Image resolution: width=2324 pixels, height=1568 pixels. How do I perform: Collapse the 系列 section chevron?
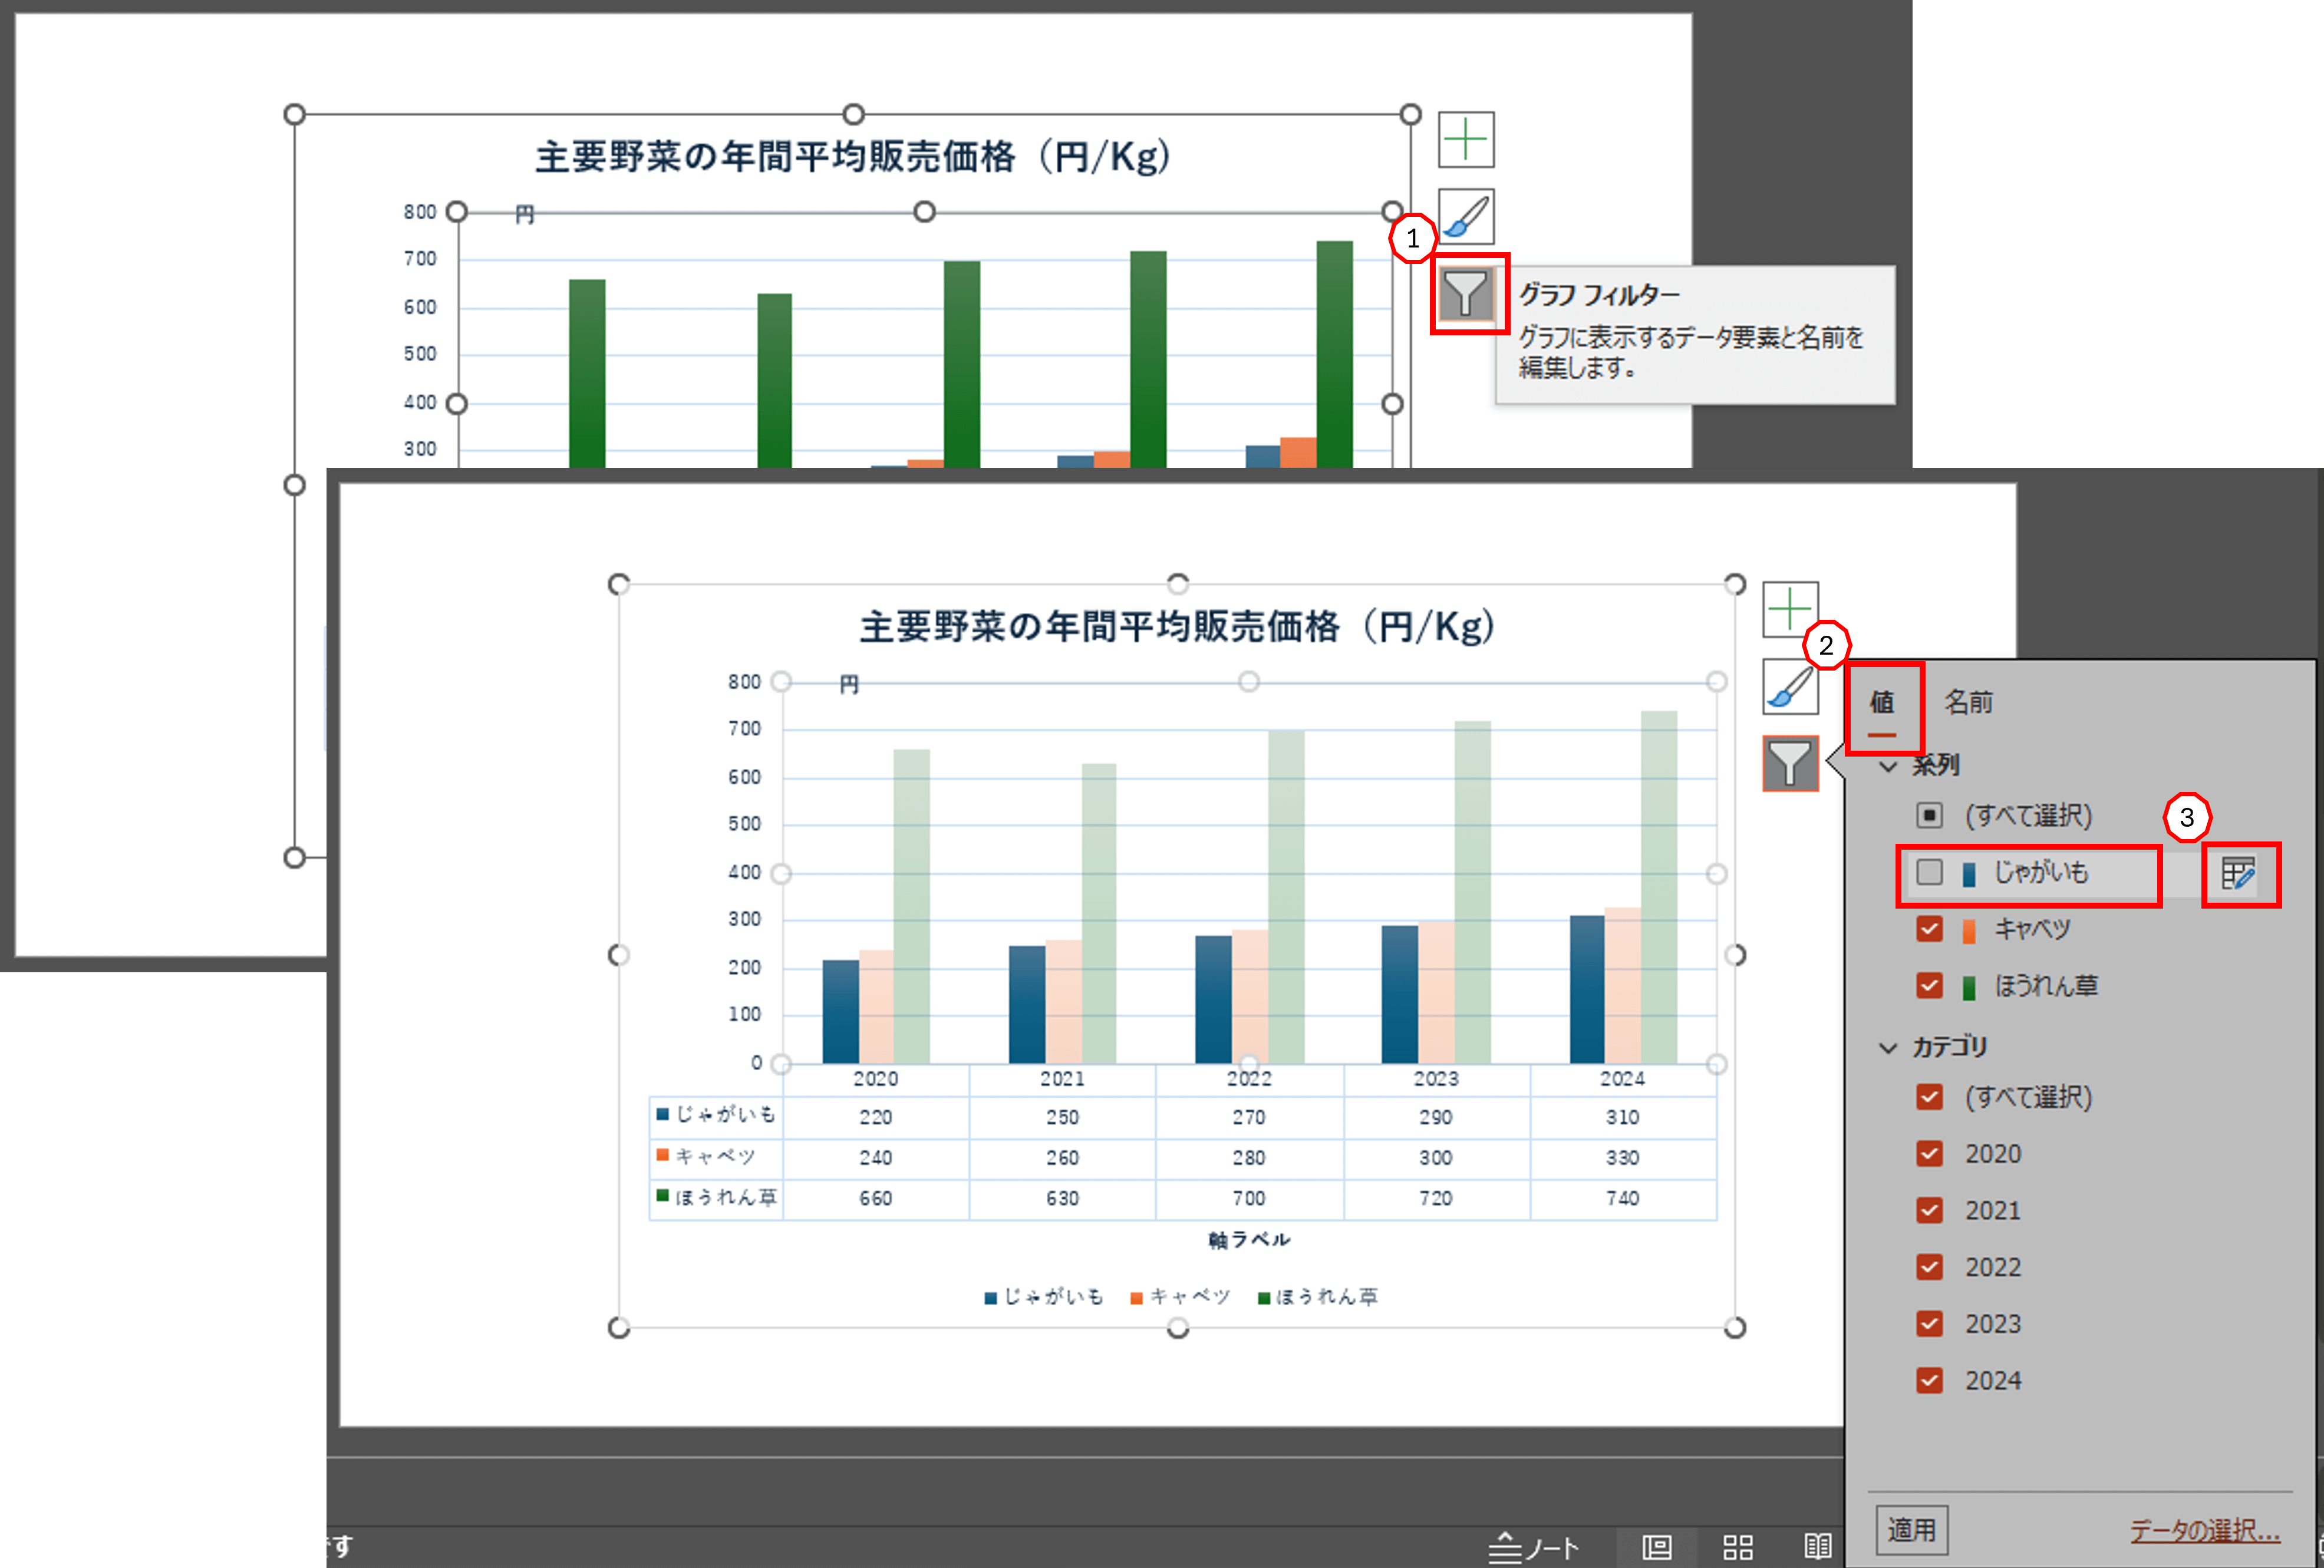click(1888, 767)
